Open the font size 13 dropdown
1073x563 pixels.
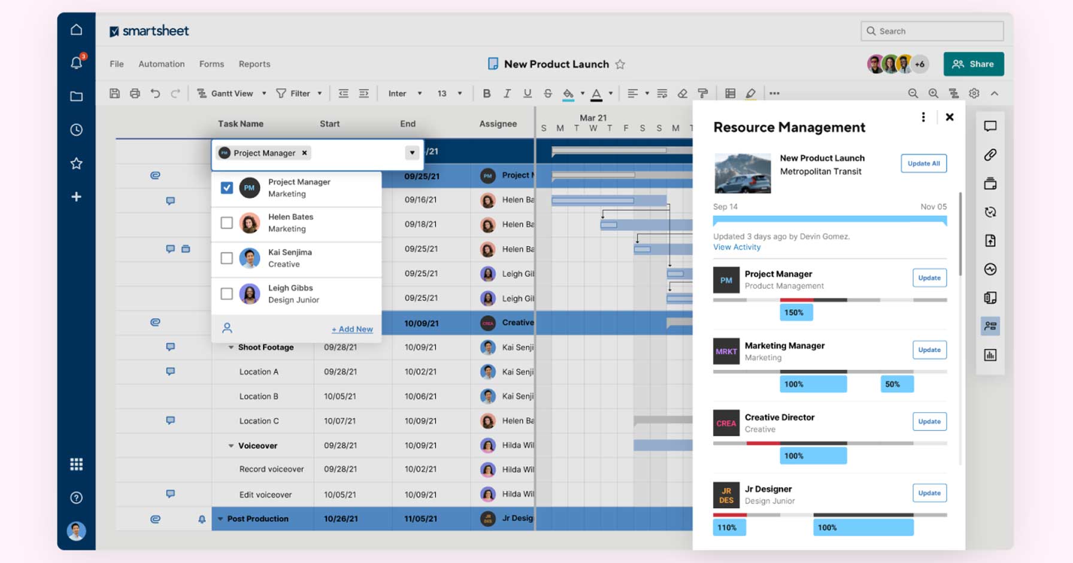pyautogui.click(x=450, y=93)
